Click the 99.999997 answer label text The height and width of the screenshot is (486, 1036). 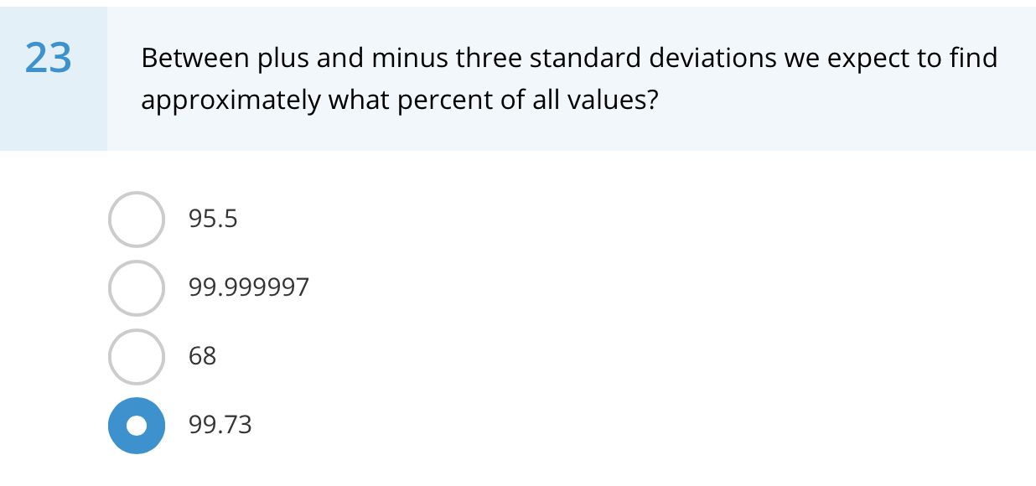click(x=249, y=287)
